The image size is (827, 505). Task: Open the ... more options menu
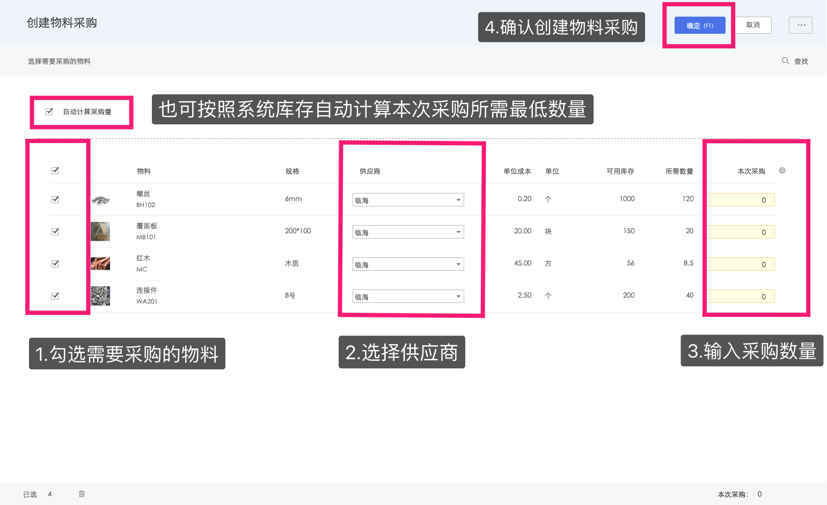pos(800,25)
